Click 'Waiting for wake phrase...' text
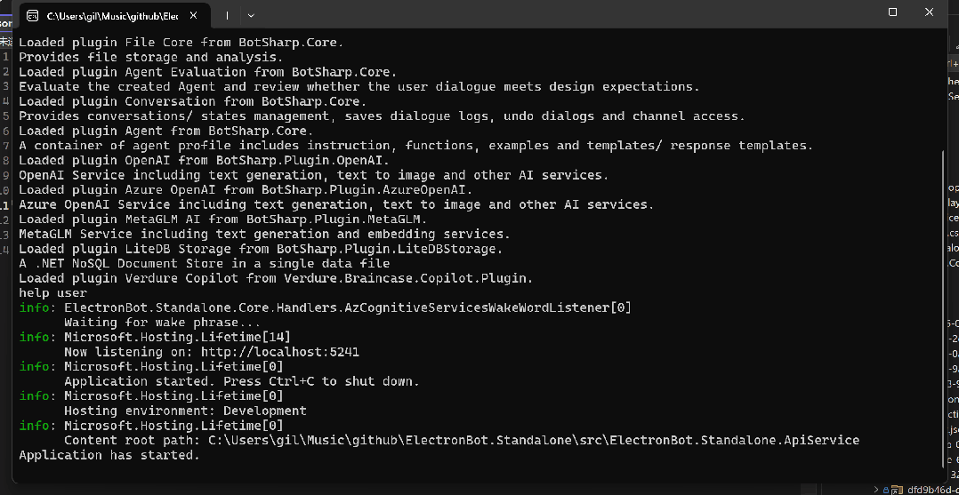959x495 pixels. click(x=163, y=322)
